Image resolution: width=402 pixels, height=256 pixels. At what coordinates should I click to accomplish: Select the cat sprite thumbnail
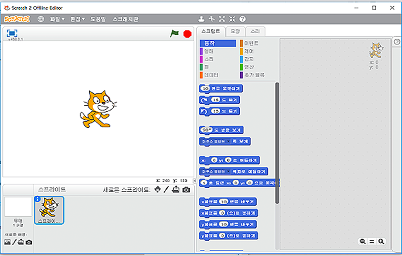point(49,210)
